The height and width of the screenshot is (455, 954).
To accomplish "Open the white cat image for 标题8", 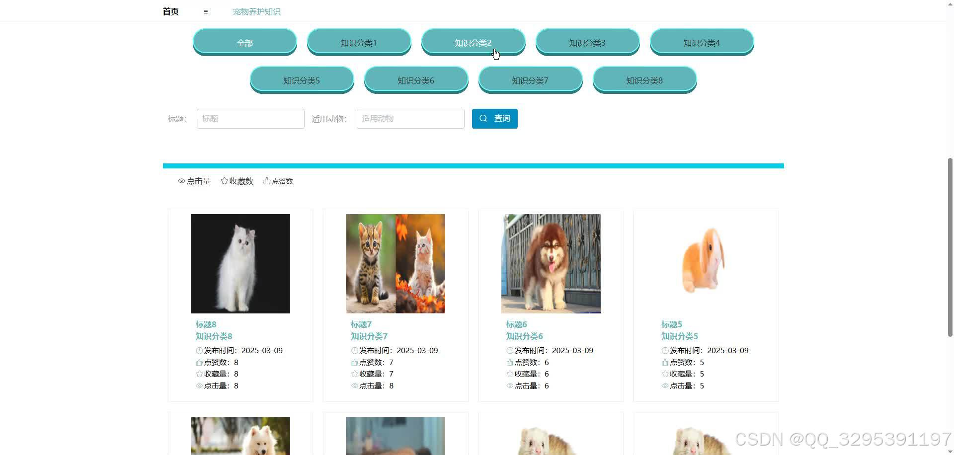I will click(240, 264).
